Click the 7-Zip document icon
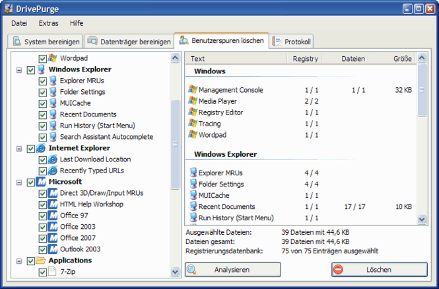This screenshot has width=439, height=289. point(53,272)
